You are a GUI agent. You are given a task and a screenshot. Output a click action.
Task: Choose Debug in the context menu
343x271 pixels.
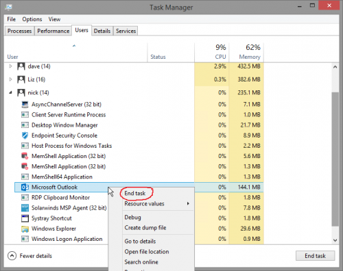click(x=132, y=218)
